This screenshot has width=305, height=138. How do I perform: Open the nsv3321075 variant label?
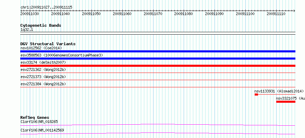tap(290, 98)
